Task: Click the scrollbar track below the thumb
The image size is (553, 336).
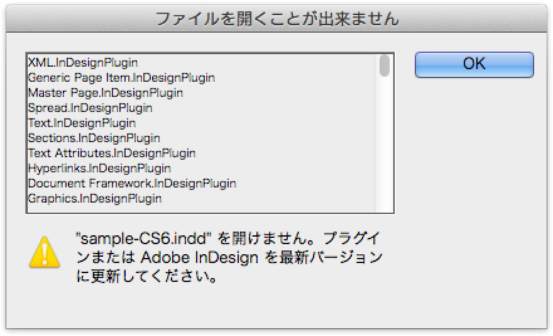Action: (385, 145)
